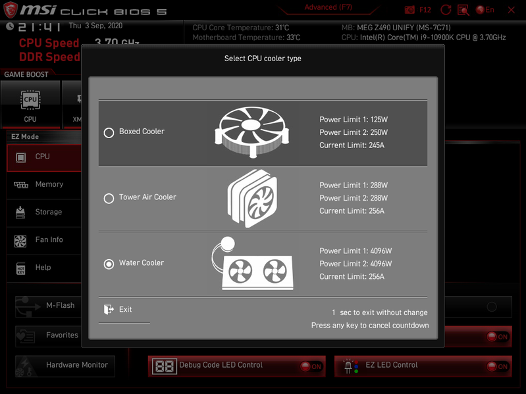Click Motherboard Temperature: 33°C reading

pos(246,37)
